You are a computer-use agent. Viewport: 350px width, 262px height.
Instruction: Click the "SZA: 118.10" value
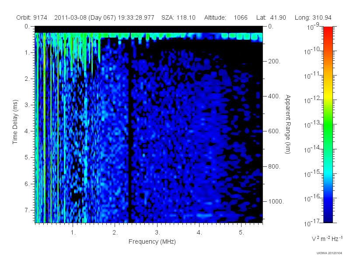coord(178,17)
